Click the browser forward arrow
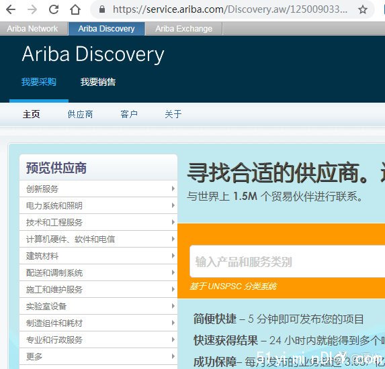The height and width of the screenshot is (369, 385). 32,9
